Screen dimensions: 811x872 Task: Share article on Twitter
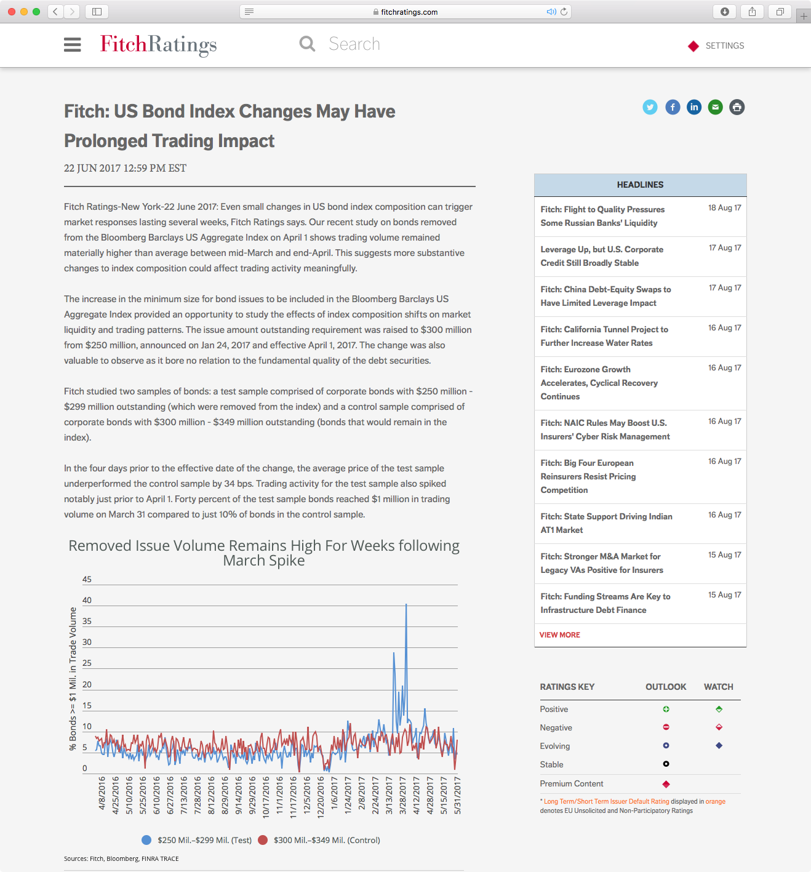650,107
